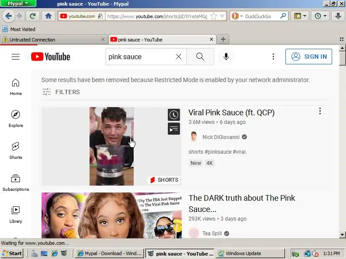The height and width of the screenshot is (259, 346).
Task: Click the SIGN IN button
Action: coord(309,57)
